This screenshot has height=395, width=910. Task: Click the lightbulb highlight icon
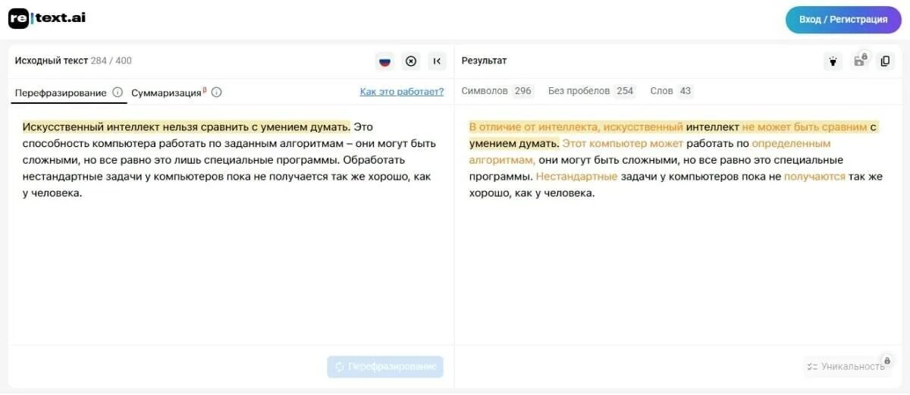tap(833, 61)
